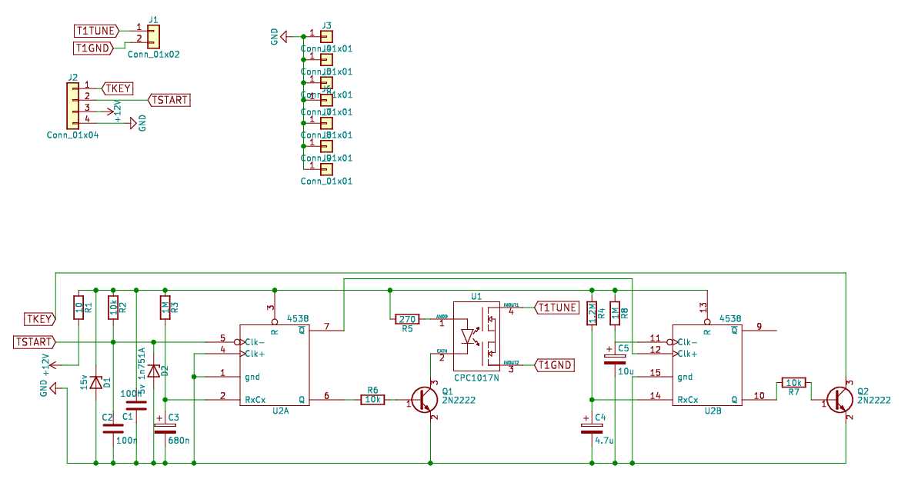Select the U2B multivibrator block
Screen dimensions: 918x499
pos(707,365)
